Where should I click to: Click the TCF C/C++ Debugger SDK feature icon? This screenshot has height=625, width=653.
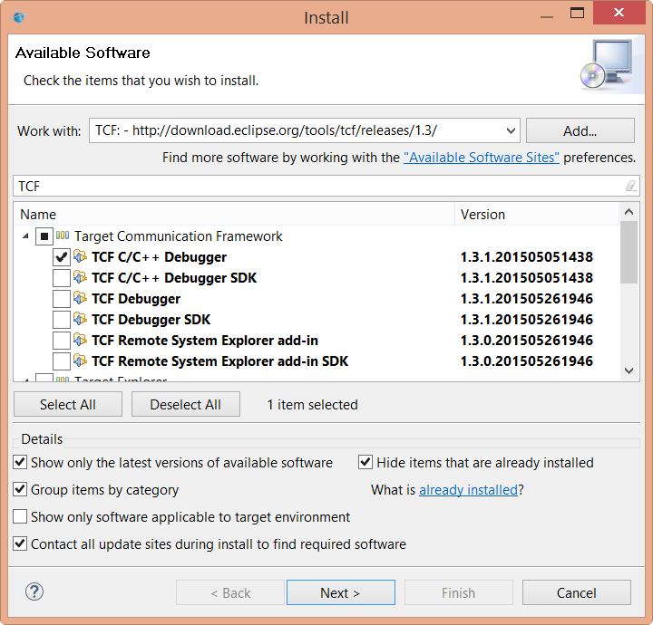click(80, 277)
